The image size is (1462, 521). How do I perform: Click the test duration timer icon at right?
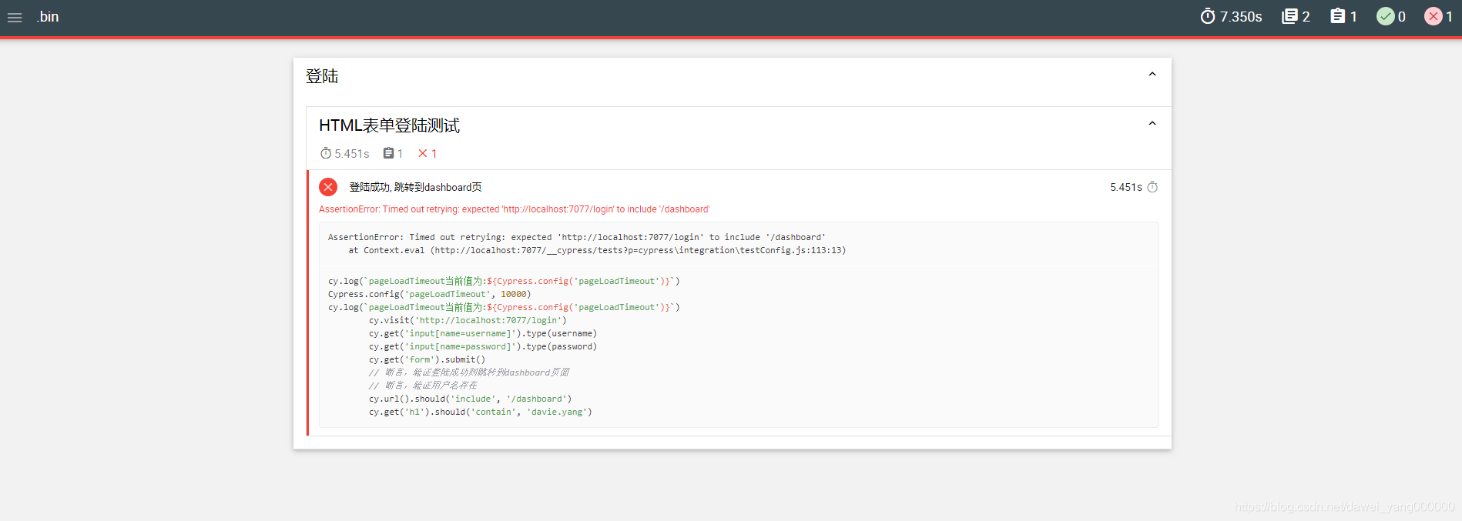1152,187
